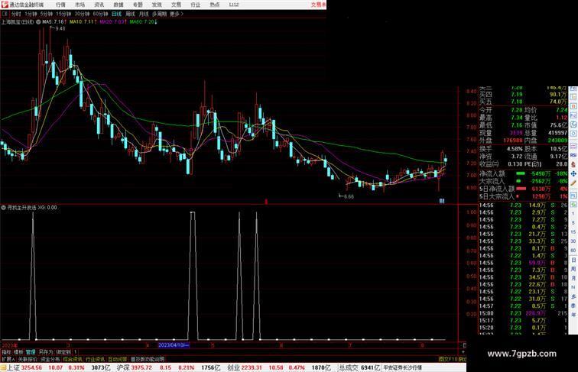Open the 行业资讯 tab
The width and height of the screenshot is (578, 372).
pyautogui.click(x=95, y=359)
